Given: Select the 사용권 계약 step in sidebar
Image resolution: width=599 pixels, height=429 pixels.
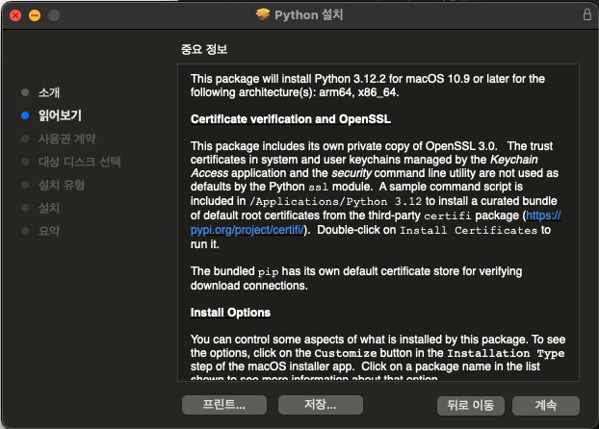Looking at the screenshot, I should 66,139.
